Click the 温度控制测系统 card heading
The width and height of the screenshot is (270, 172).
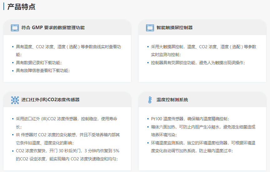coord(172,100)
